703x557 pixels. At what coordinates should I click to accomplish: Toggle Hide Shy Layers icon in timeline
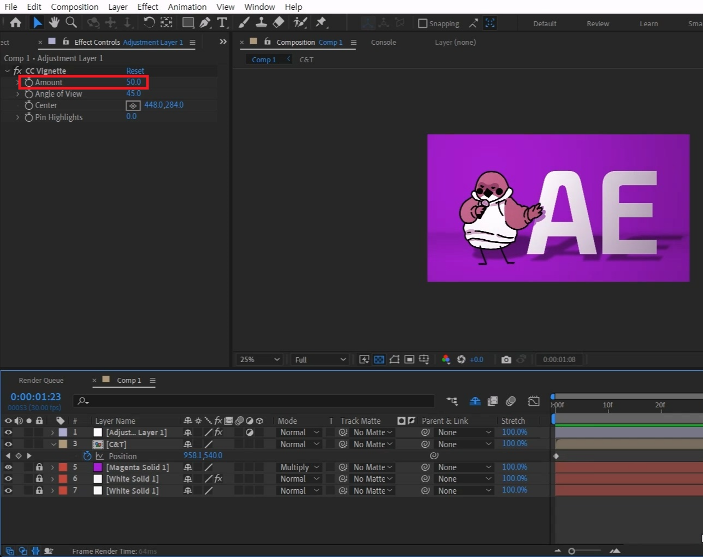[475, 401]
